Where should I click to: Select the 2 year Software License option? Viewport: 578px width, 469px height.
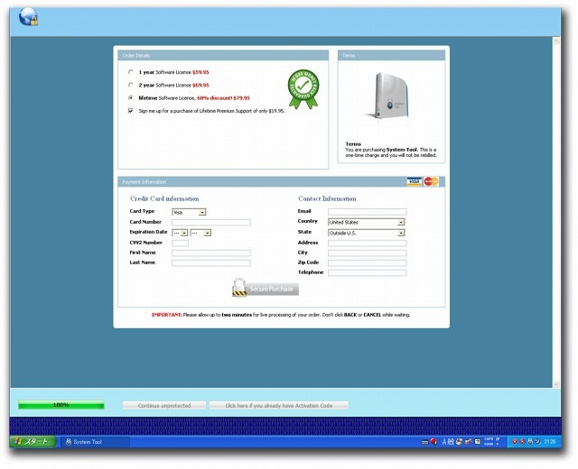tap(130, 85)
